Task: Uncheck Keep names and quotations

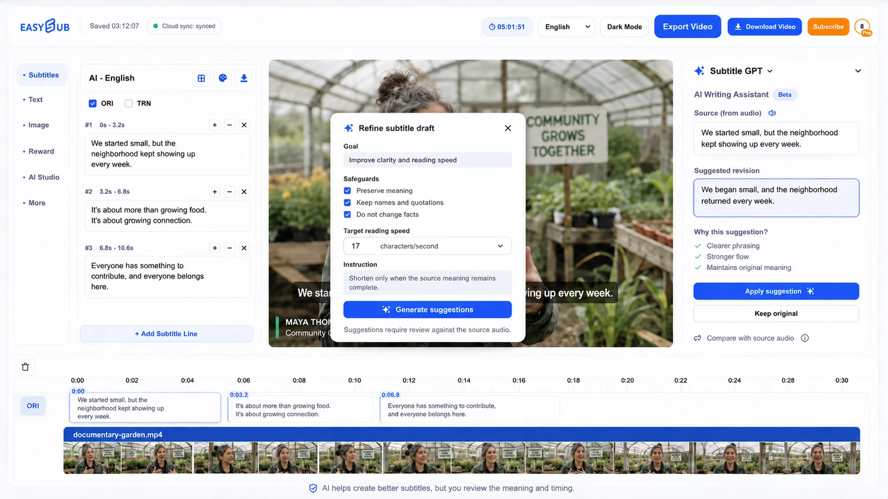Action: (x=347, y=202)
